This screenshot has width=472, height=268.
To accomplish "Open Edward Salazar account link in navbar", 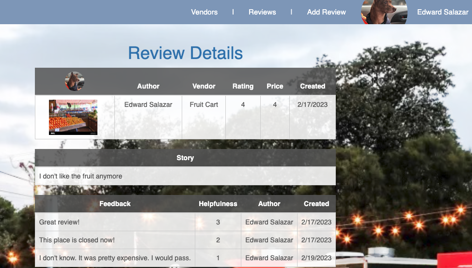I will tap(442, 12).
